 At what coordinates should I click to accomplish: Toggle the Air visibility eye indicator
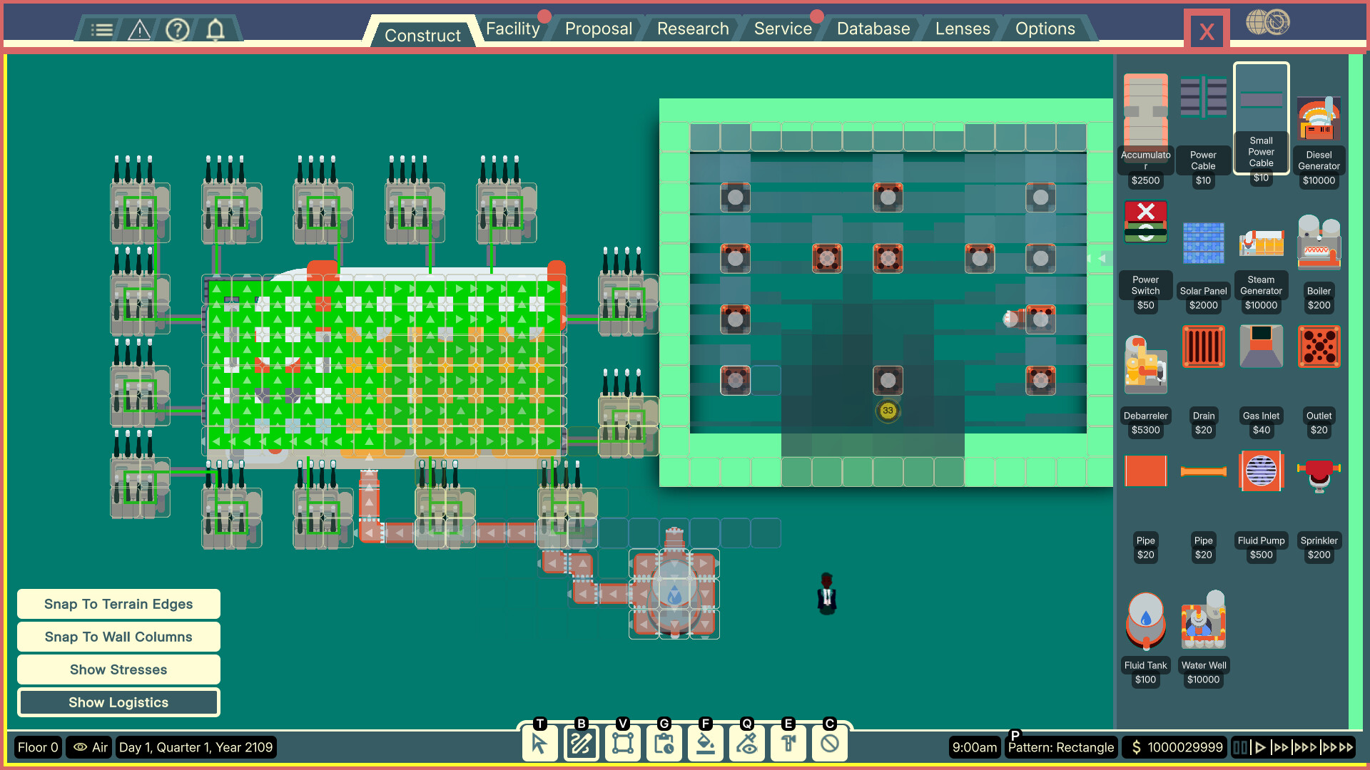88,747
